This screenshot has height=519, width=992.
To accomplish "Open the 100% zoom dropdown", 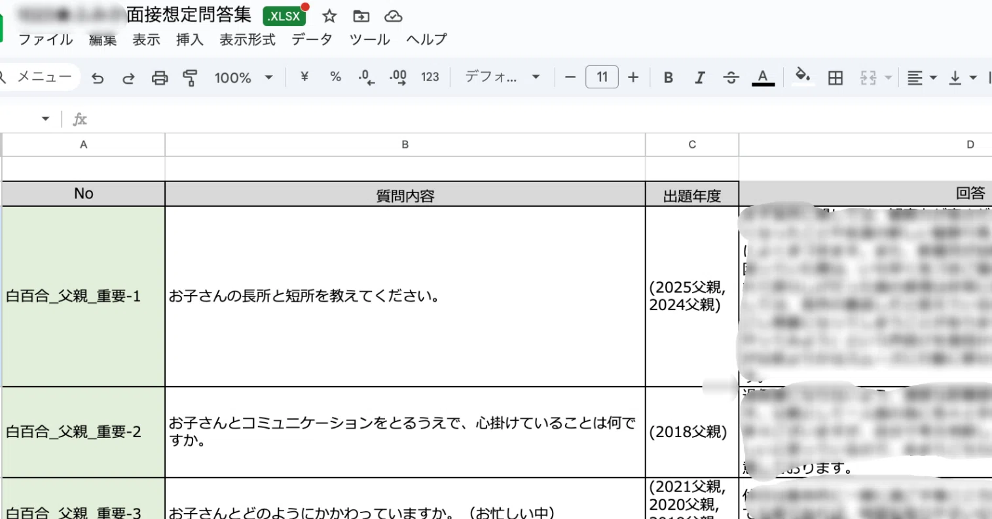I will pyautogui.click(x=243, y=78).
